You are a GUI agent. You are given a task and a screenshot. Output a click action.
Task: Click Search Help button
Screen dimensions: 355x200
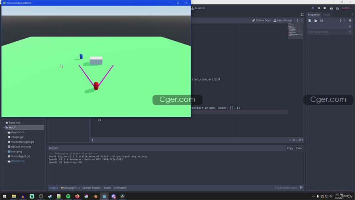pos(283,21)
